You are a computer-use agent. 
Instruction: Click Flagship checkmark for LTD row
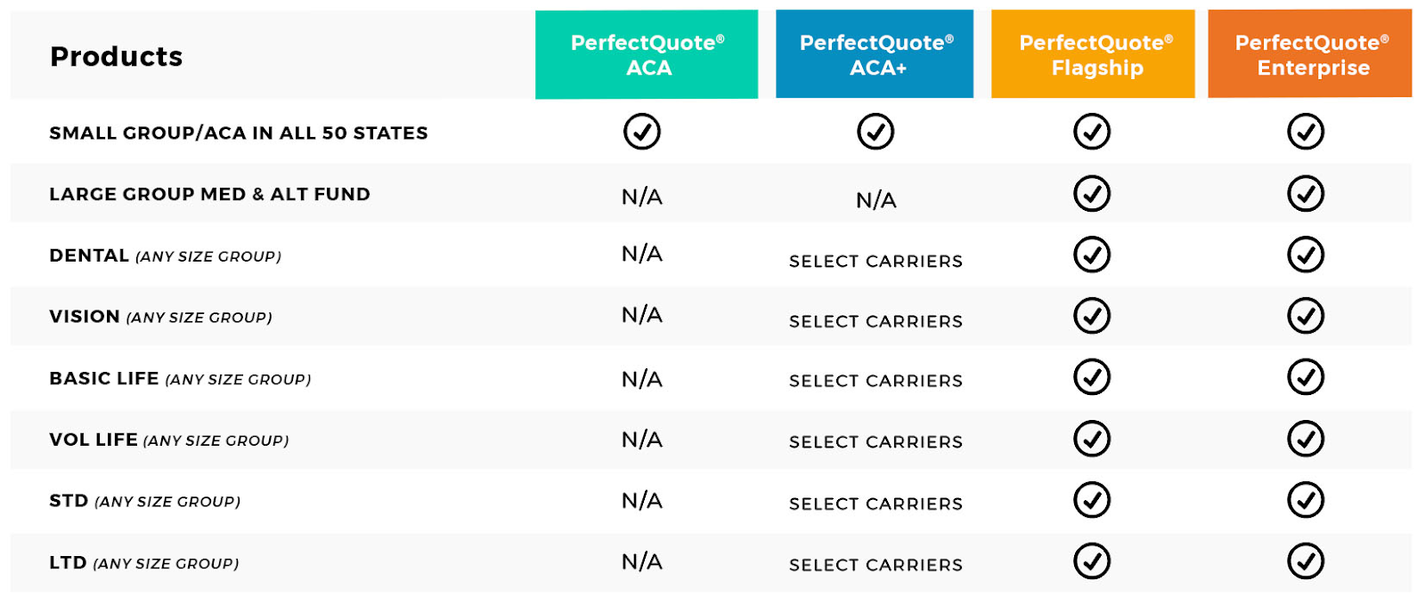pyautogui.click(x=1092, y=561)
